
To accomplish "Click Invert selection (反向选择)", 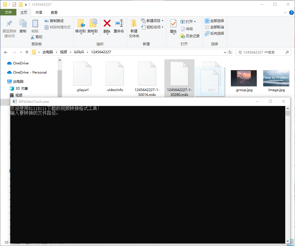I will tap(215, 34).
